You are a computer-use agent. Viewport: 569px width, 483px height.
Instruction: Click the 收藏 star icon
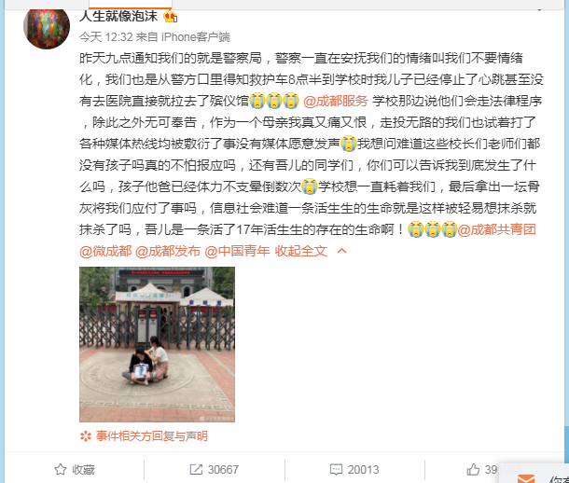(61, 469)
